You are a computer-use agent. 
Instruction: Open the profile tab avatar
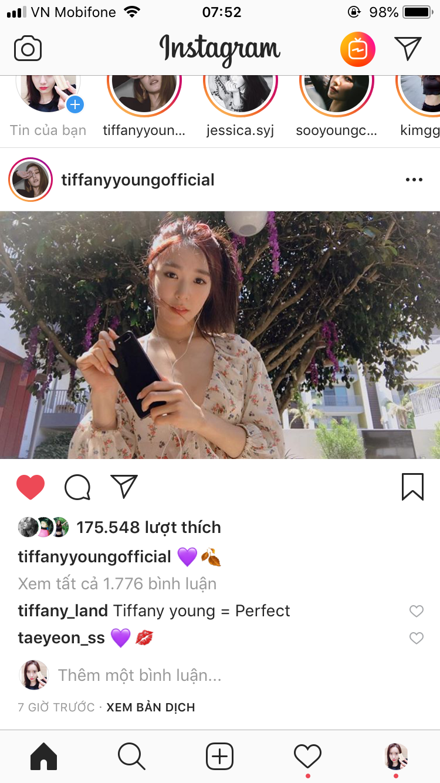pyautogui.click(x=396, y=756)
